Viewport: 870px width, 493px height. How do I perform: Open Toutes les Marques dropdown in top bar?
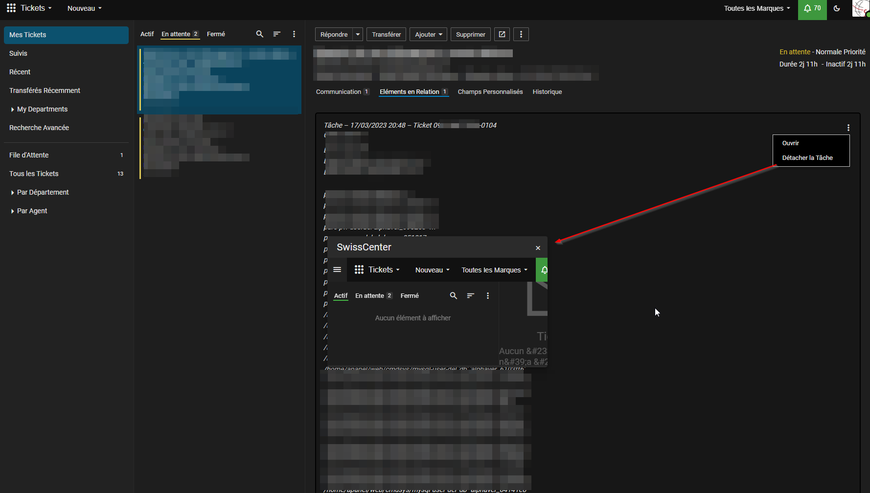tap(756, 8)
